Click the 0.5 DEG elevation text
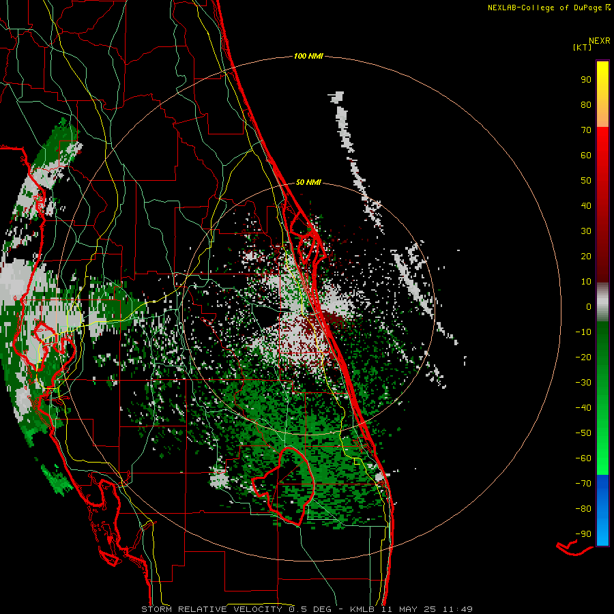 310,609
